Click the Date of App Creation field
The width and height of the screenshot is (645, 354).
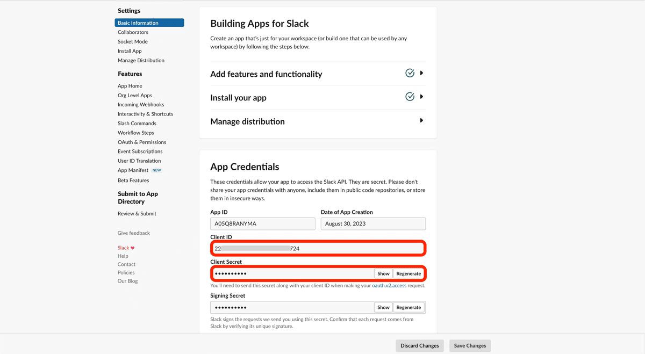[373, 223]
